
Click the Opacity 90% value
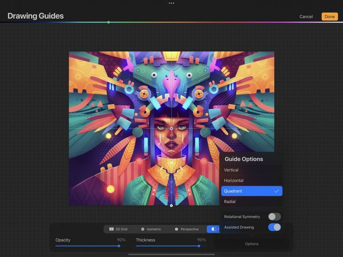[121, 240]
